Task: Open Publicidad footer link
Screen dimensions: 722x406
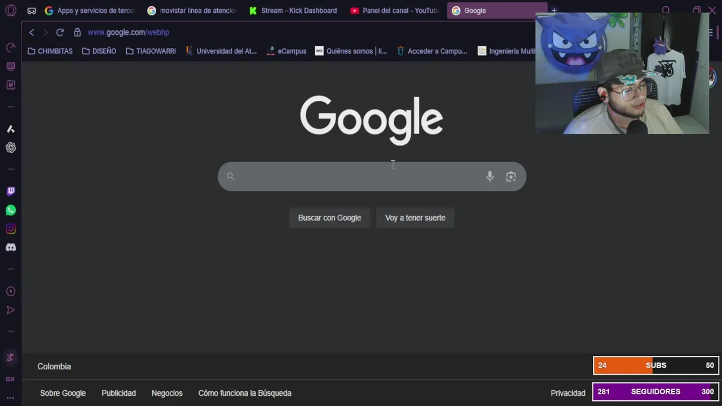Action: [118, 393]
